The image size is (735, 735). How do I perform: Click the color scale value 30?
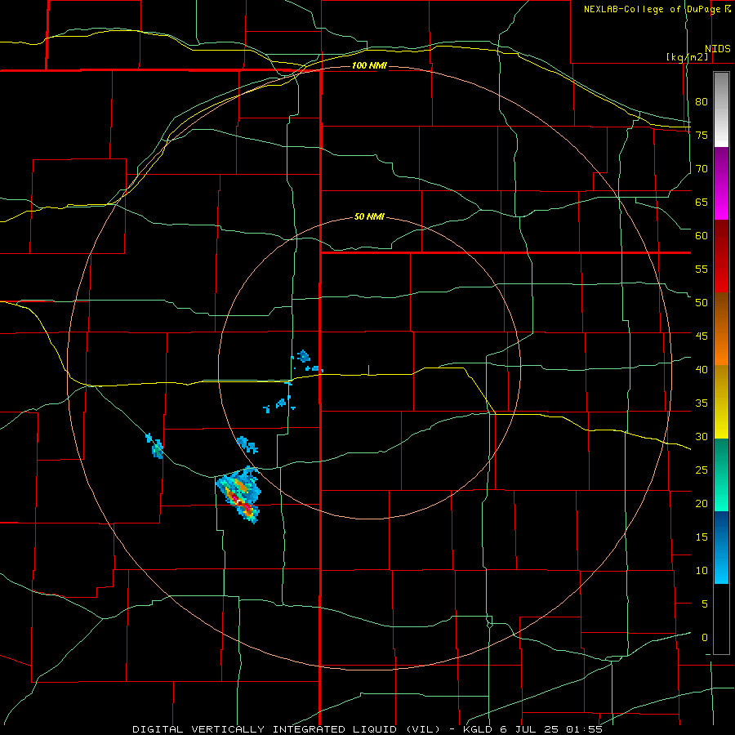coord(702,436)
